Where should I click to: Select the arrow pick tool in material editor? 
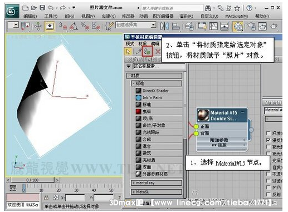pos(128,51)
